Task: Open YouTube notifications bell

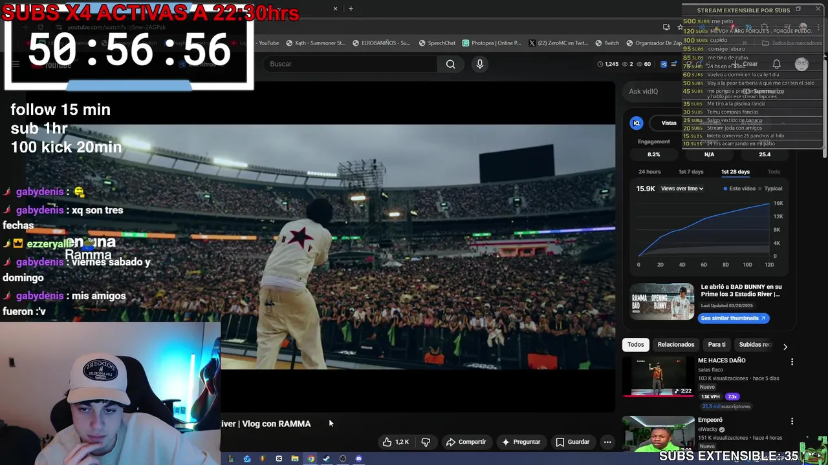Action: [x=776, y=64]
